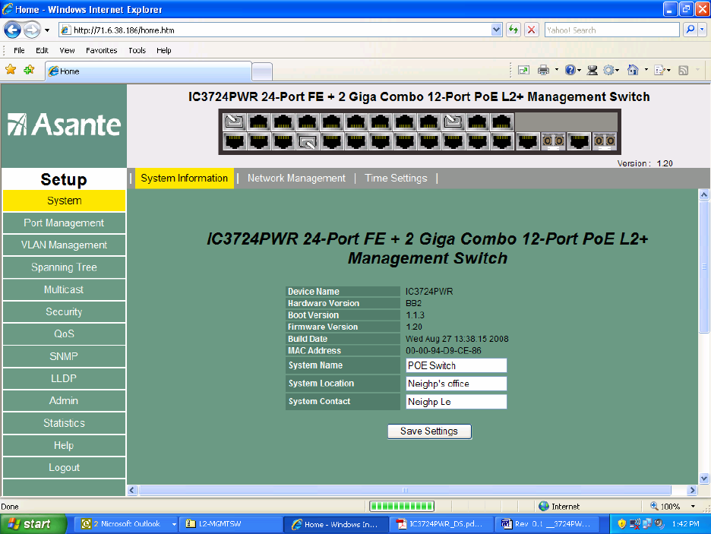This screenshot has width=711, height=534.
Task: Click the Add to Favorites icon
Action: coord(29,70)
